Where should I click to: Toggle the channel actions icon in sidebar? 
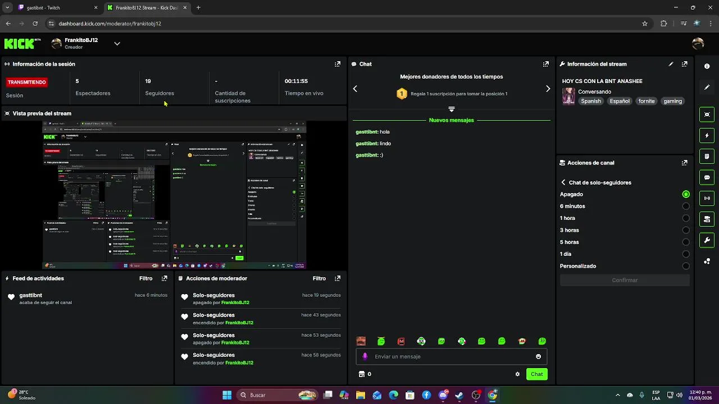point(707,219)
